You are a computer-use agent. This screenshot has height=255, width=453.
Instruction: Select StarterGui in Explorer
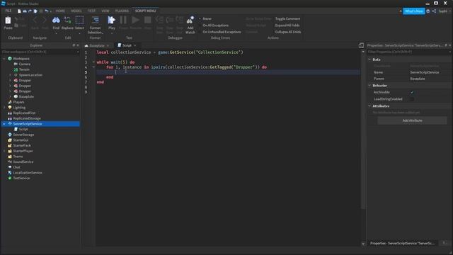pyautogui.click(x=21, y=140)
